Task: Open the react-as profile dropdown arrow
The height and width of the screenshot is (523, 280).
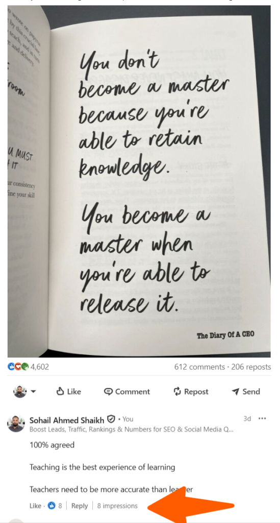Action: point(33,392)
